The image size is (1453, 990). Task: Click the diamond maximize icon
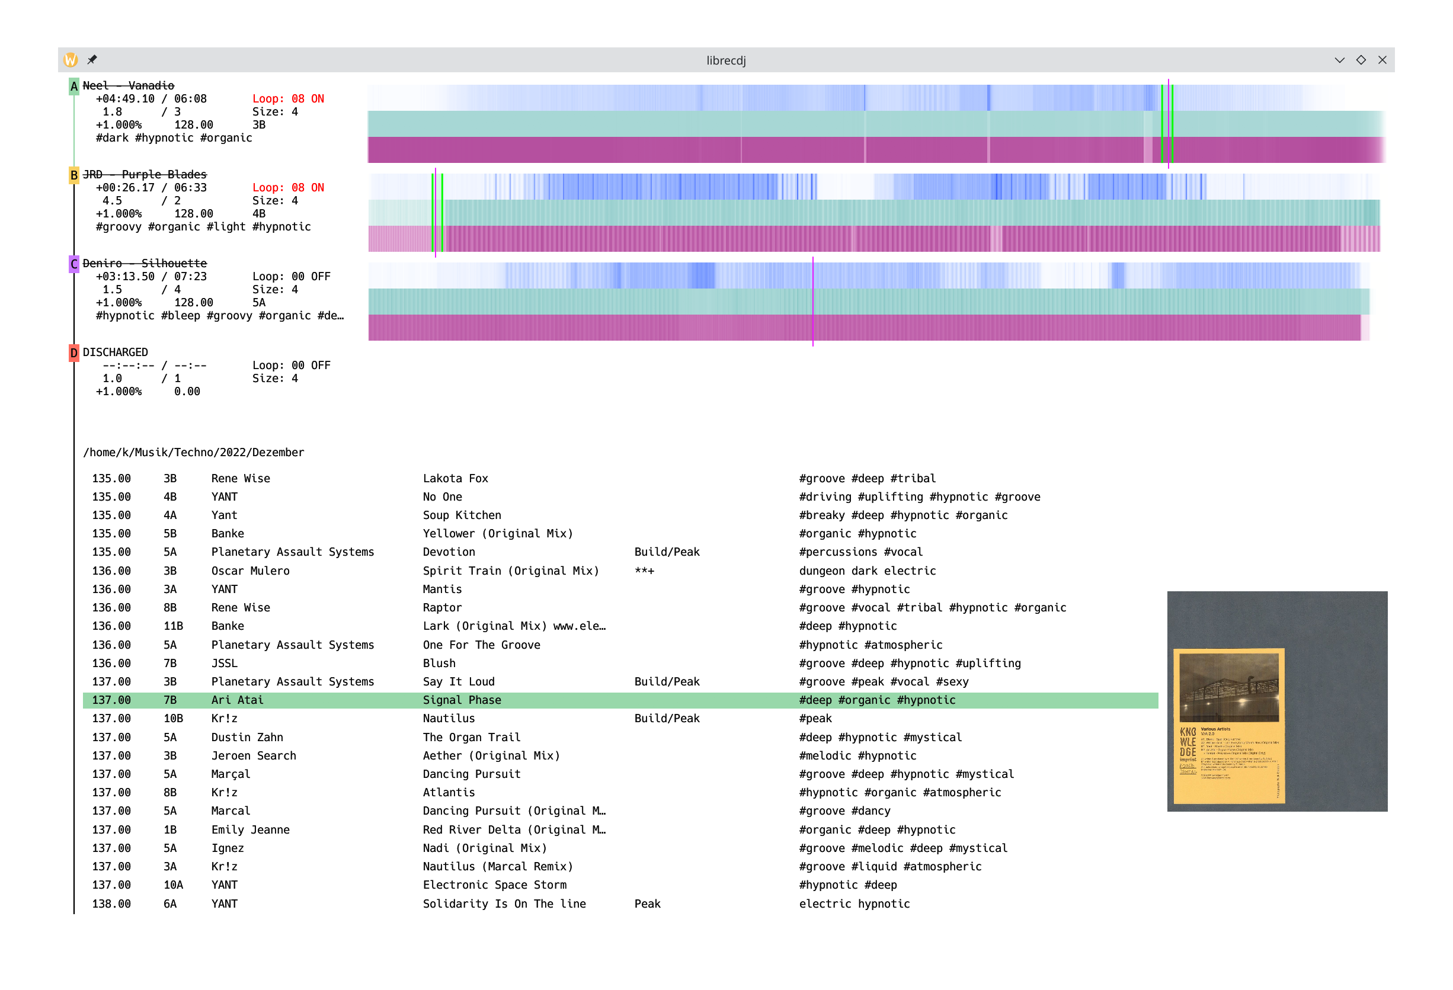click(1361, 60)
